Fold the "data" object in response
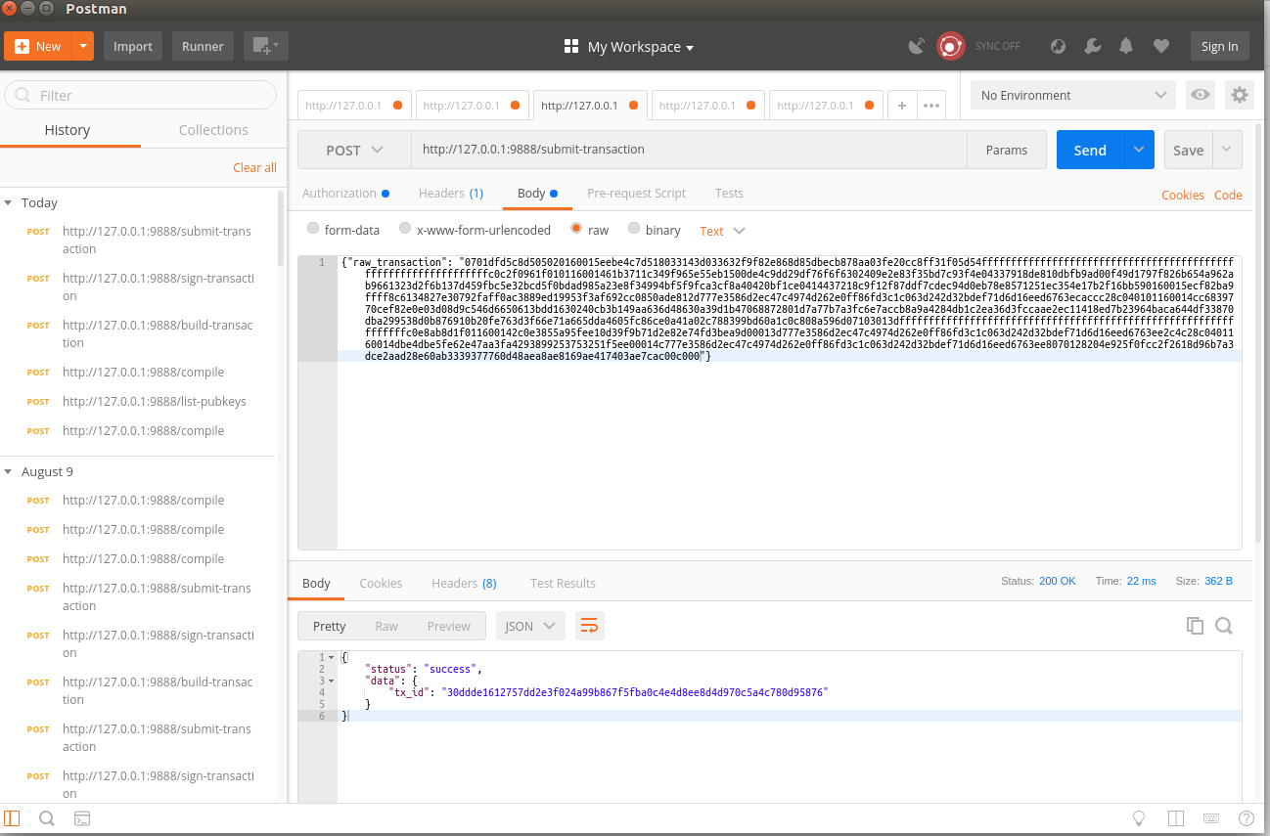Viewport: 1270px width, 836px height. [331, 680]
